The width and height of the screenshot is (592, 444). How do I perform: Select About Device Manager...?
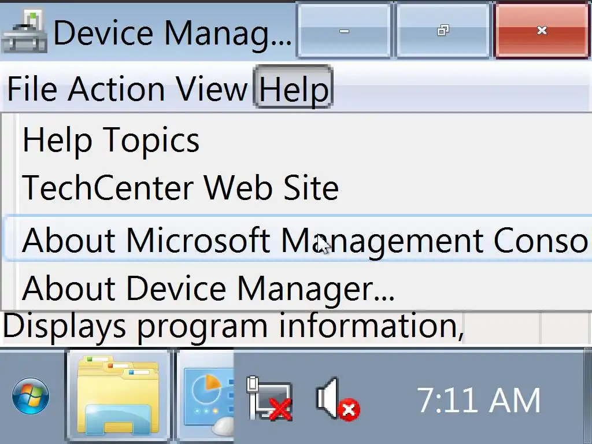[x=208, y=287]
